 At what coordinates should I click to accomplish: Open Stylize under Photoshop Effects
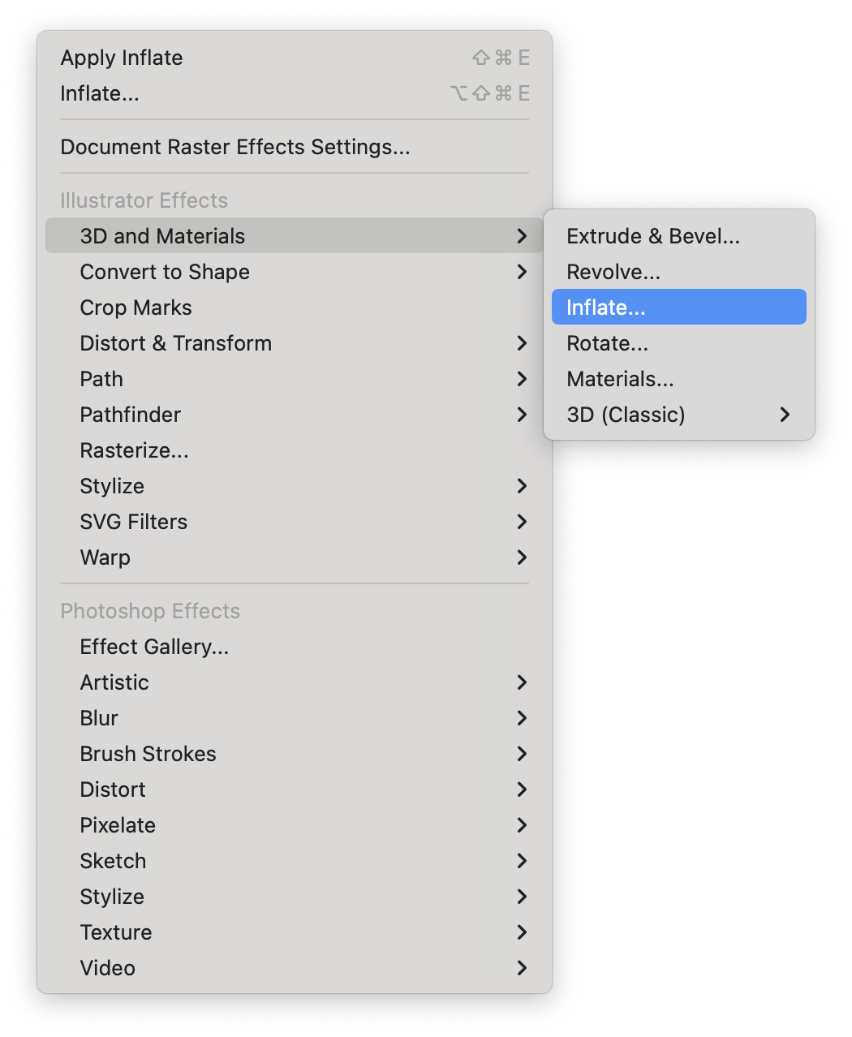tap(295, 897)
